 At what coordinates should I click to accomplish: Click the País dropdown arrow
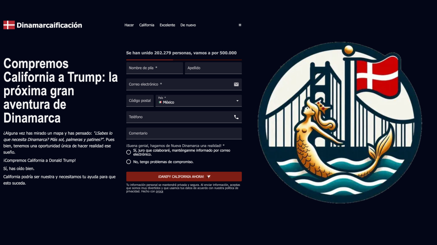point(237,101)
